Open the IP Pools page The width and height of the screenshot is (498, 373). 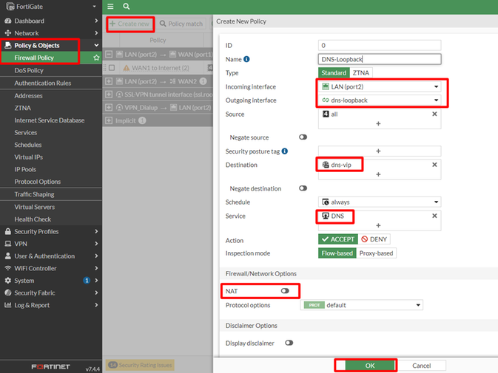(x=25, y=169)
